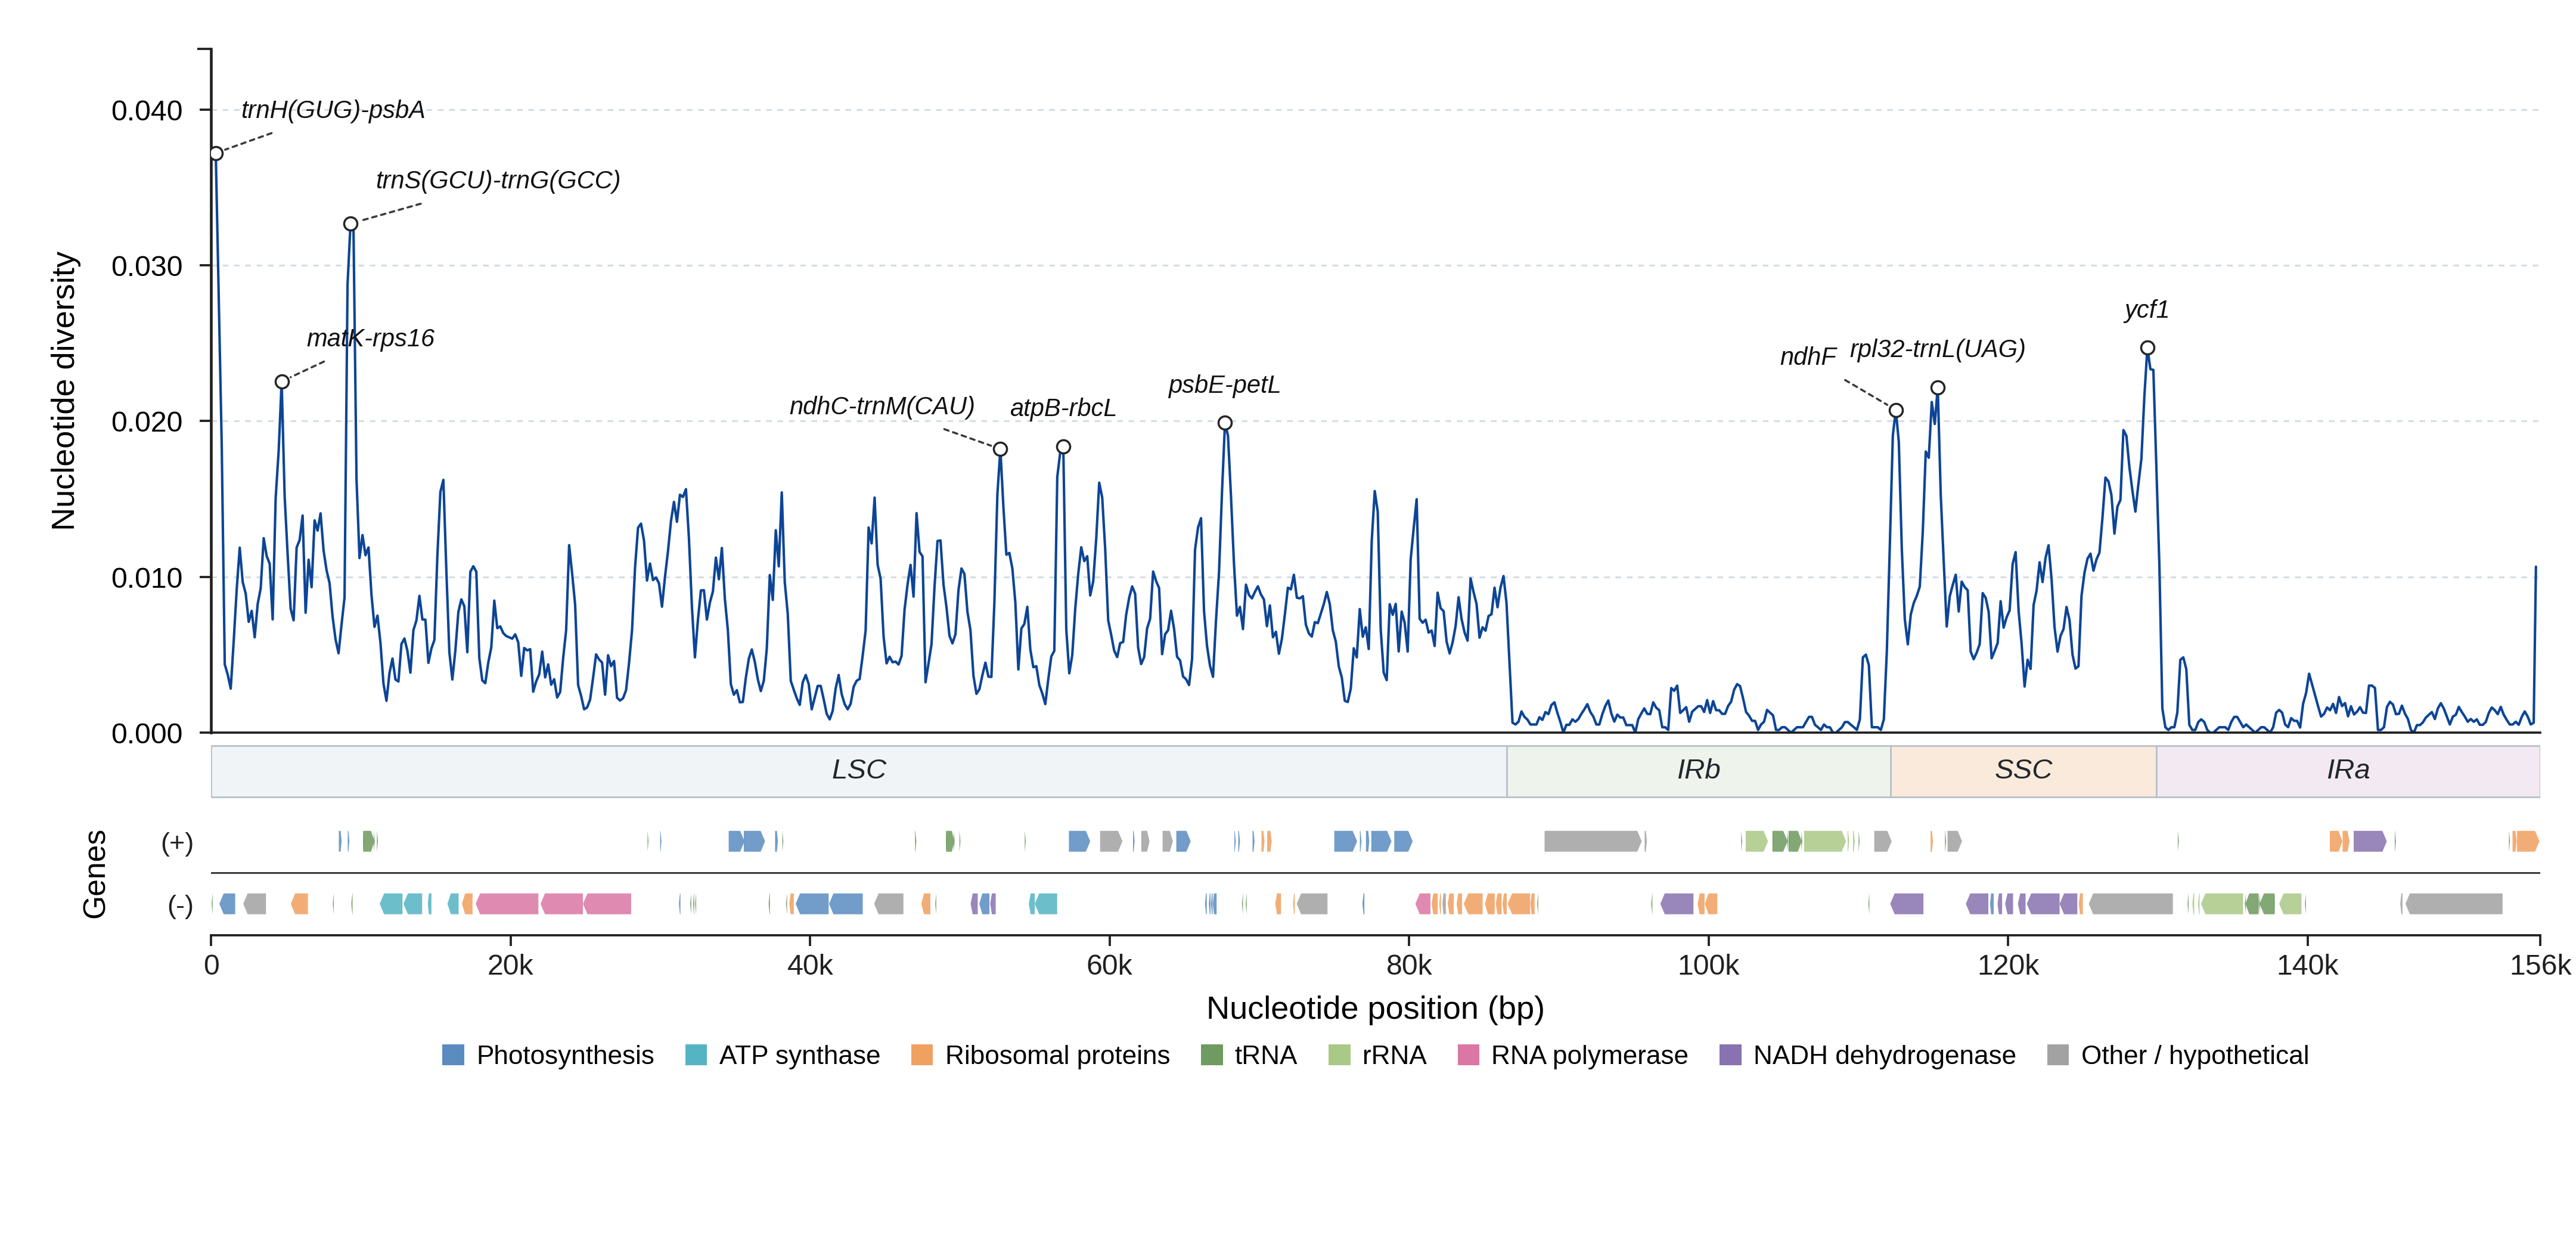Select the IRa region bar
Image resolution: width=2576 pixels, height=1253 pixels.
(2348, 771)
